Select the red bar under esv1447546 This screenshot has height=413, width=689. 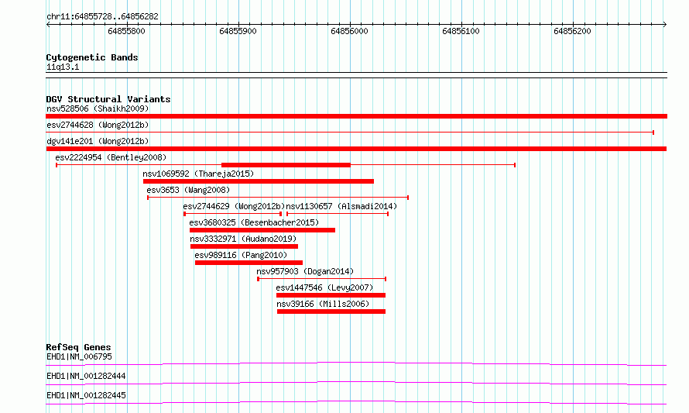[x=331, y=295]
